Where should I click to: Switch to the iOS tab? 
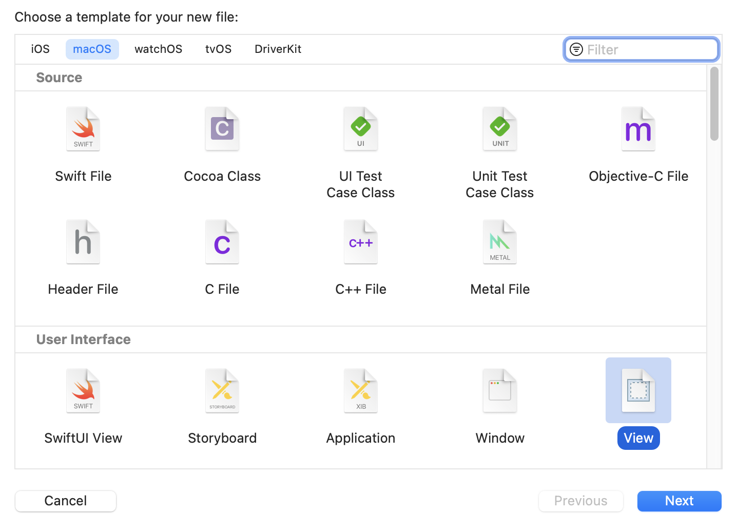click(41, 49)
